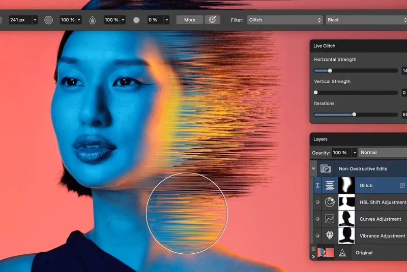Click the small badge right of Glitch layer
Screen dimensions: 407x272
coord(402,185)
